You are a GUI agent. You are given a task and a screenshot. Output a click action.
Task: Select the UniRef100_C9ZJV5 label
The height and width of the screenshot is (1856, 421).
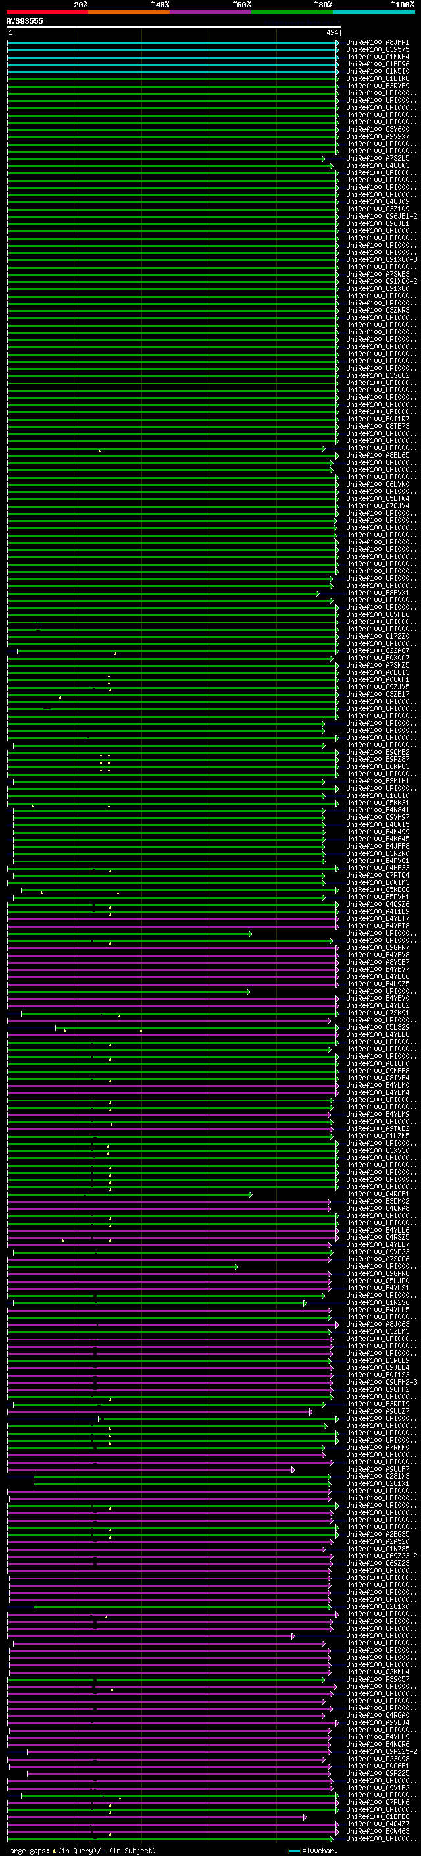[x=377, y=687]
